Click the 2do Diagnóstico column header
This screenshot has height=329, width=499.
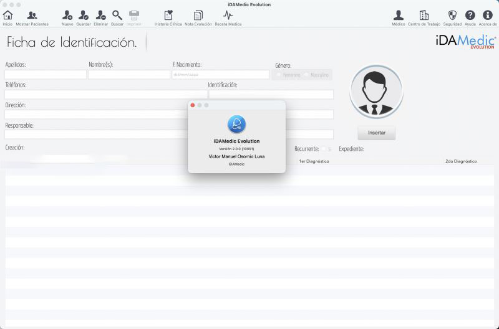(x=461, y=161)
